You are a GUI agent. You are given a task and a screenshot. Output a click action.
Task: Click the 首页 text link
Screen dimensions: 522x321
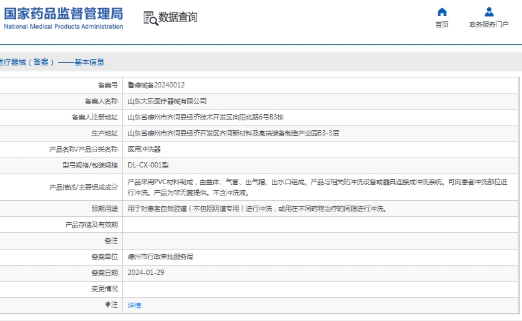coord(442,24)
